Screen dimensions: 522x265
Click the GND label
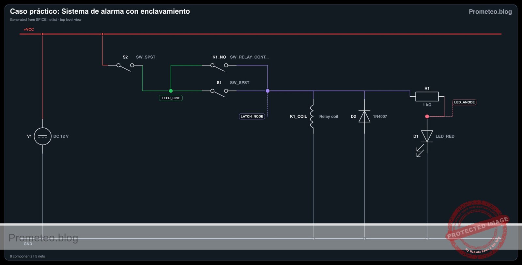tap(28, 244)
